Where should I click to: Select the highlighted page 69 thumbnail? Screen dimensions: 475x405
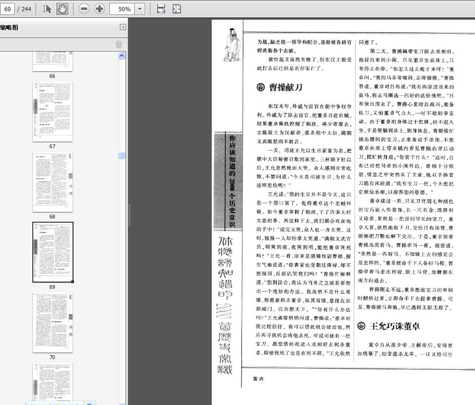(52, 252)
